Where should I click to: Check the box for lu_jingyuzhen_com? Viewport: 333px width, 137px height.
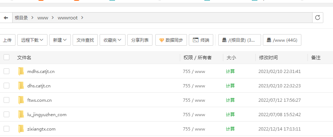point(6,114)
